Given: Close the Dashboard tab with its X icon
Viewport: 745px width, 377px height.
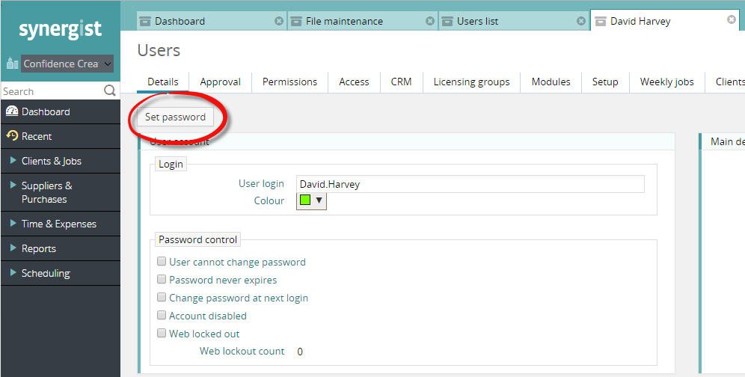Looking at the screenshot, I should coord(279,21).
